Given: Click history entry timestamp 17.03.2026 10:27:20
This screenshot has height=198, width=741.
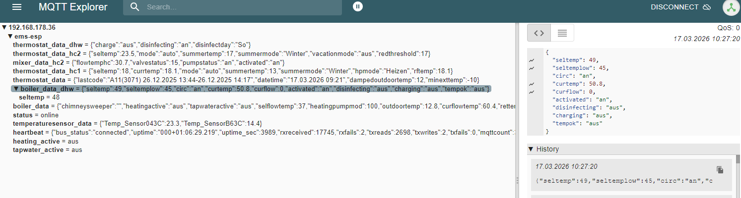Looking at the screenshot, I should point(566,166).
